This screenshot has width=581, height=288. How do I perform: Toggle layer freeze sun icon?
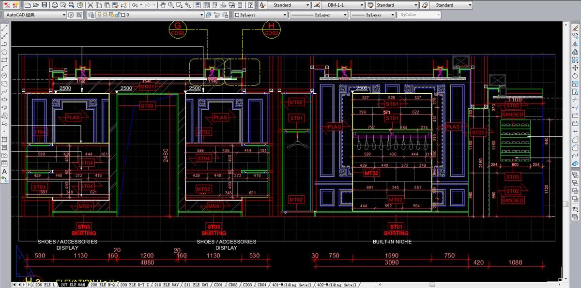point(106,15)
